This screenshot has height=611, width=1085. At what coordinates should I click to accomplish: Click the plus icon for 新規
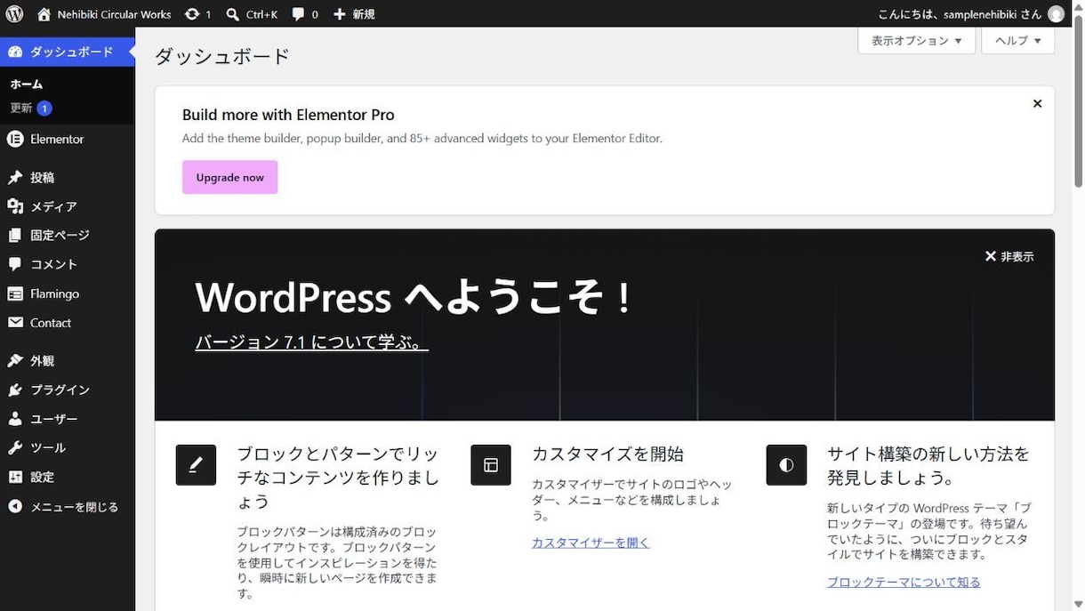340,14
